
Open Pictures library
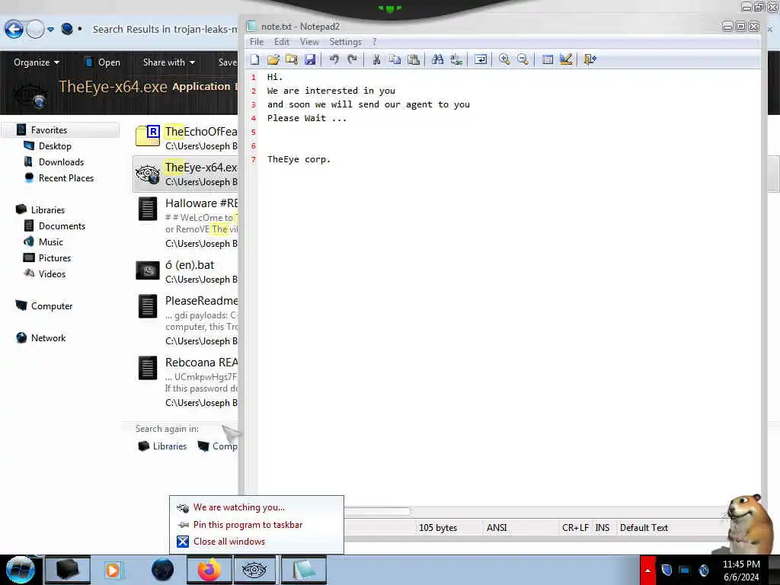55,257
